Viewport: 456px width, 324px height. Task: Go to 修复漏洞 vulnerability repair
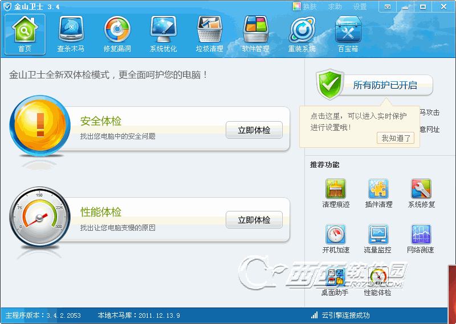pos(117,34)
